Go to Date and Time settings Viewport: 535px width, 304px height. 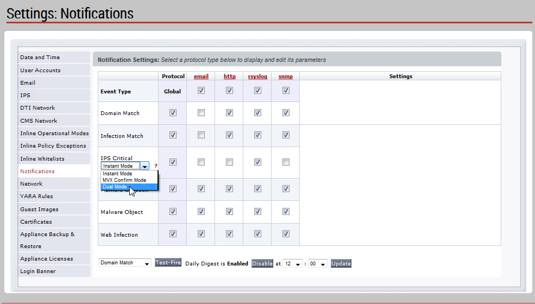[54, 58]
